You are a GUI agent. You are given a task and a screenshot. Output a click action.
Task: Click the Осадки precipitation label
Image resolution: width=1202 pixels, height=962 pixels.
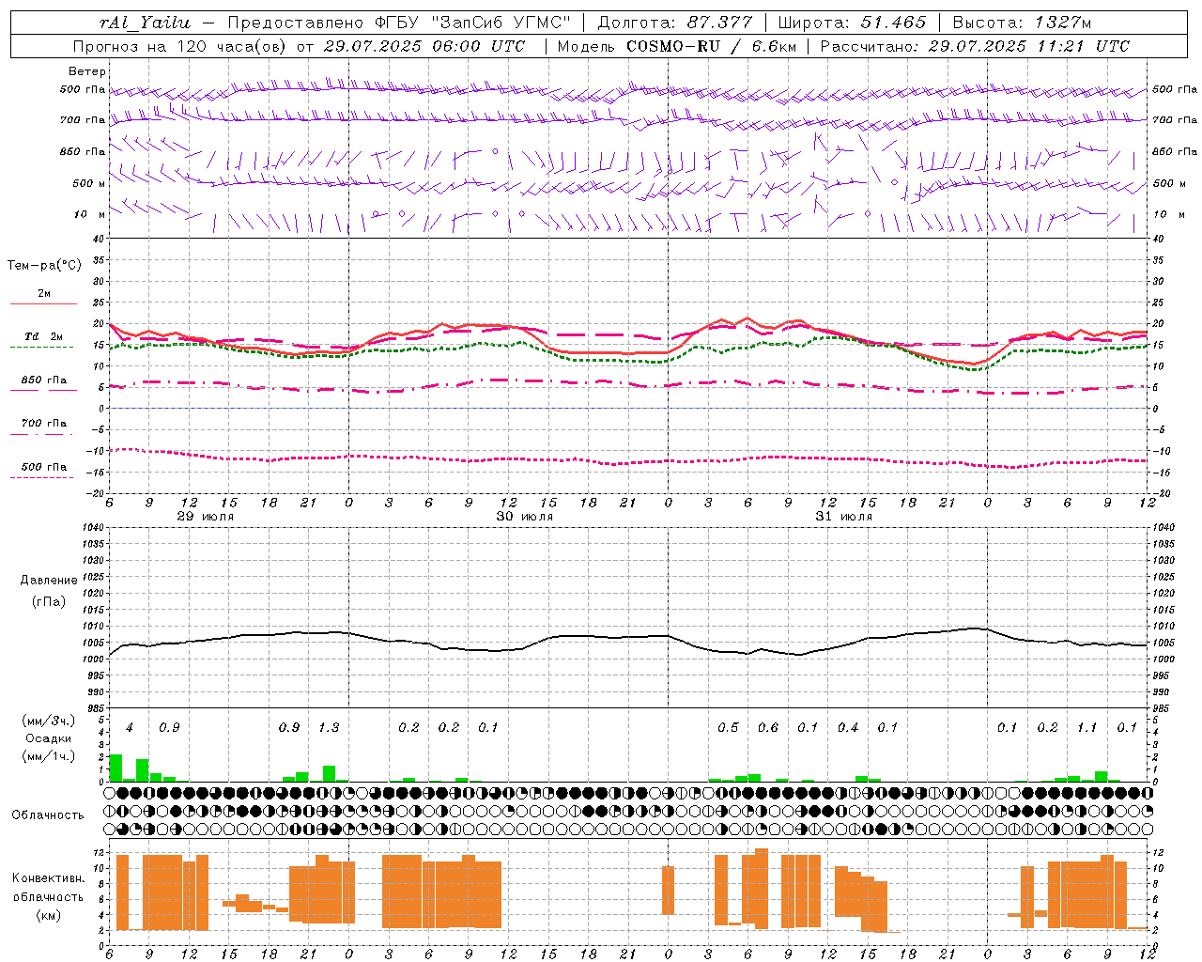49,738
